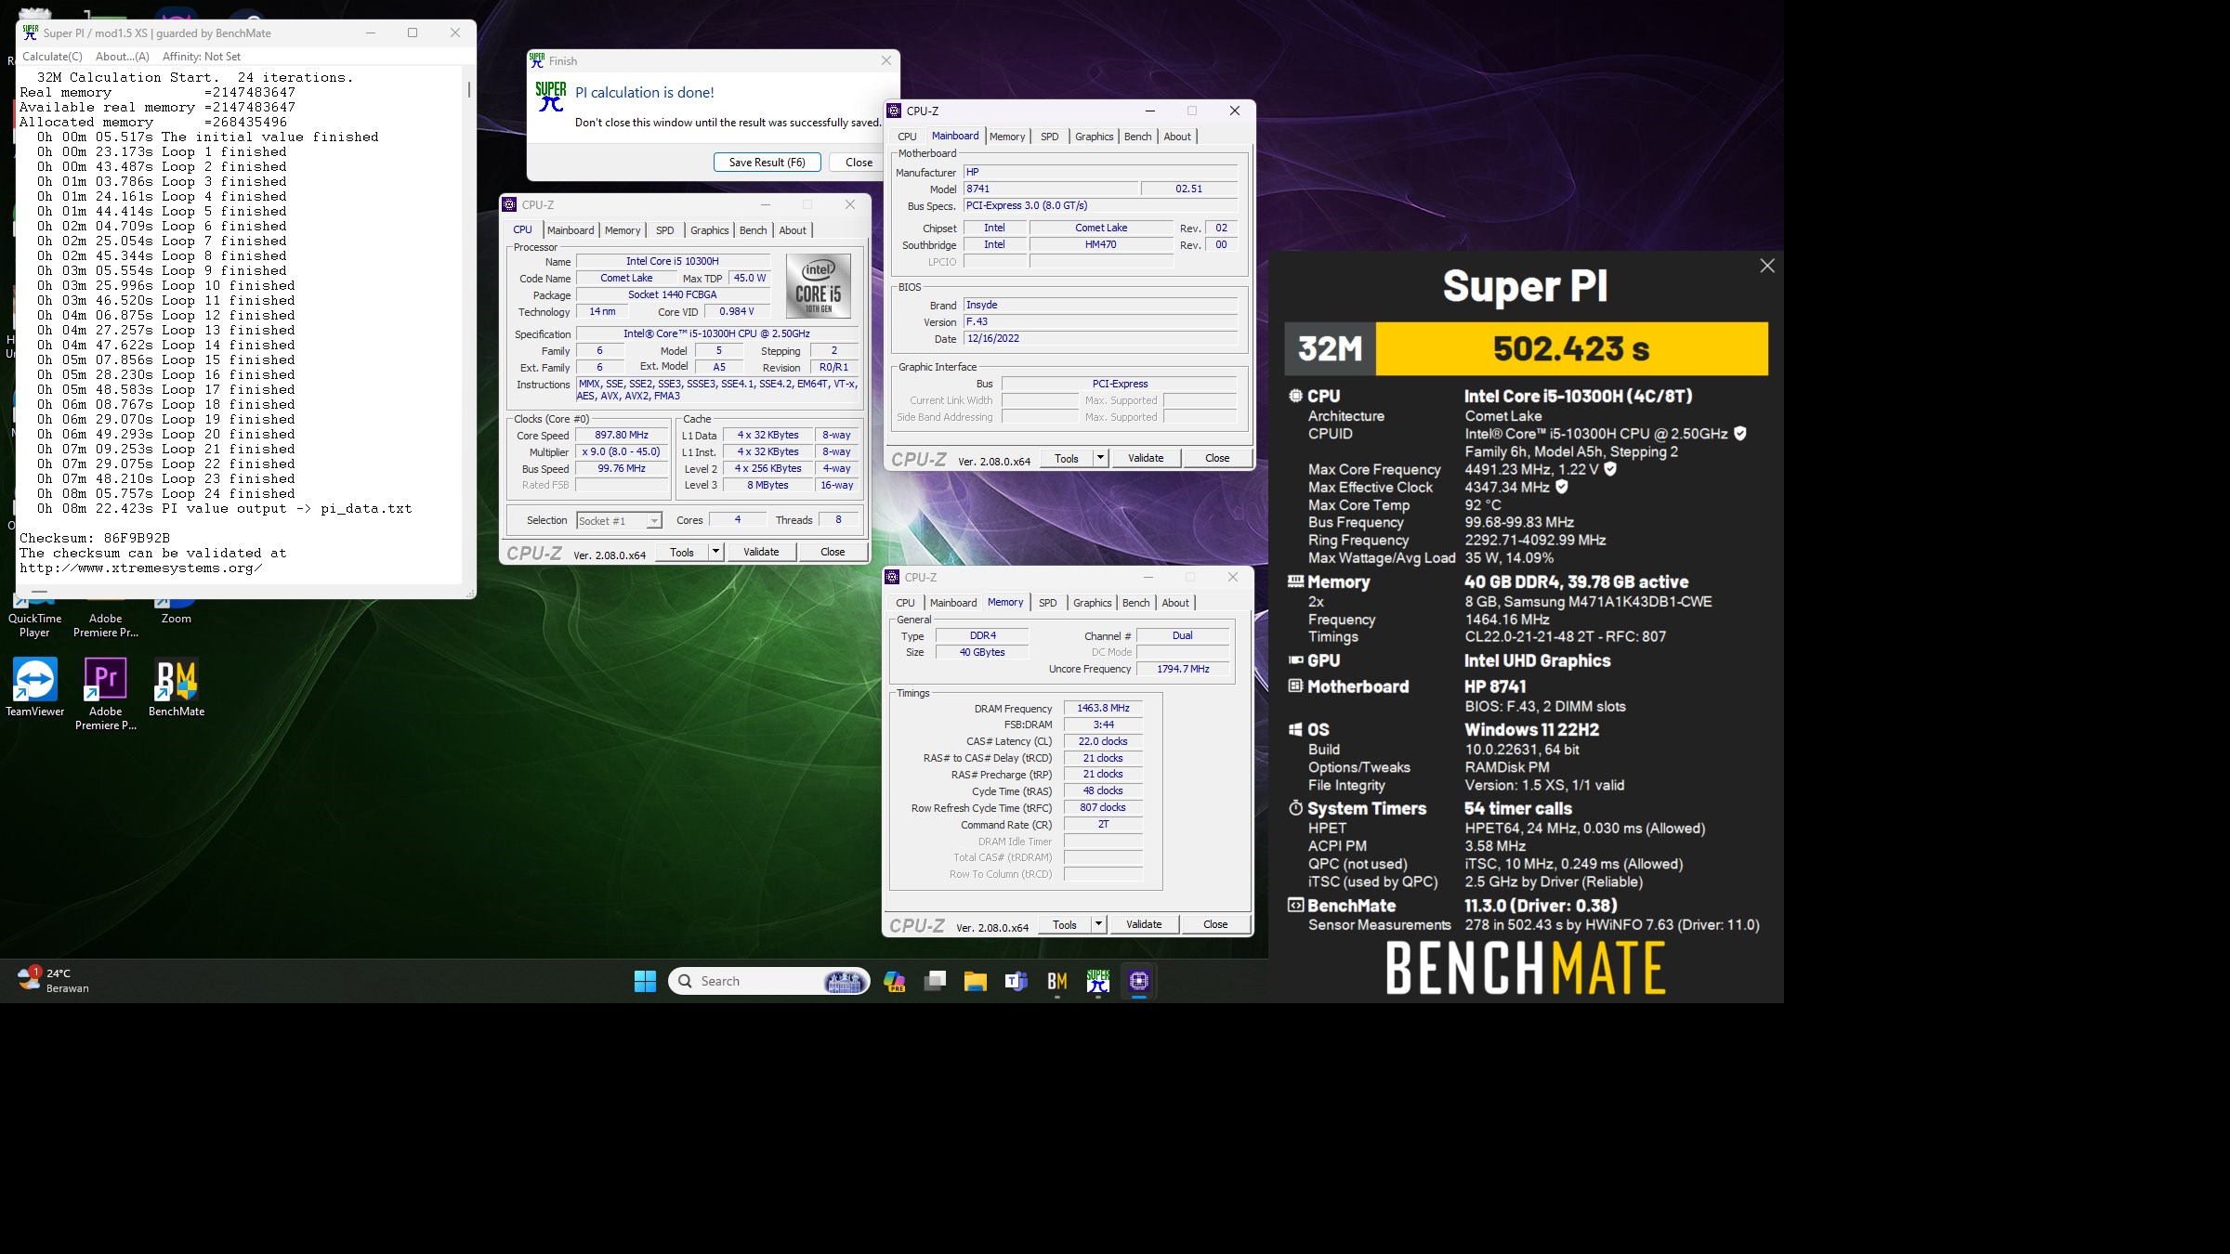Open the Calculate(C) menu in Super PI
Image resolution: width=2230 pixels, height=1254 pixels.
pyautogui.click(x=52, y=57)
